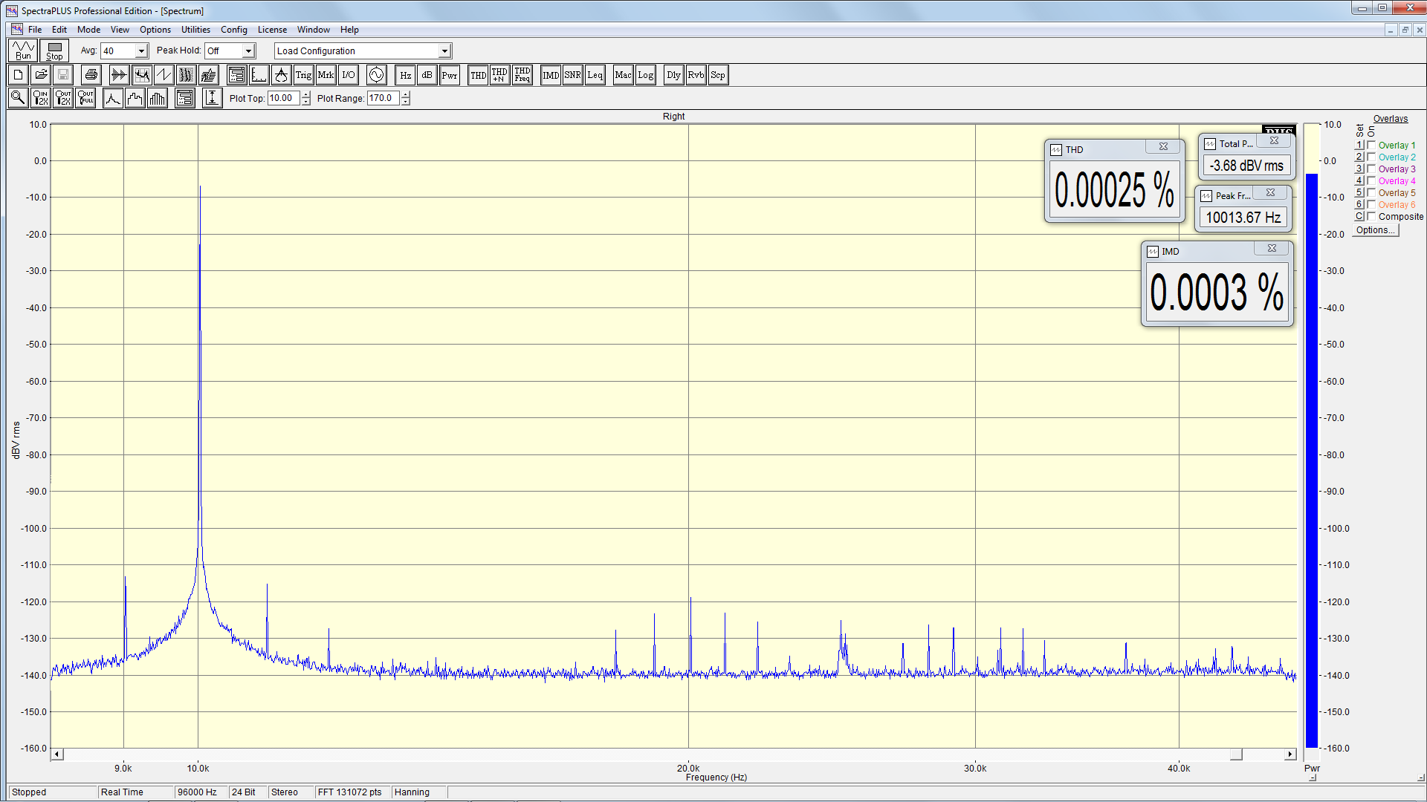Click the horizontal scrollbar thumb of the frequency axis

(x=1236, y=754)
